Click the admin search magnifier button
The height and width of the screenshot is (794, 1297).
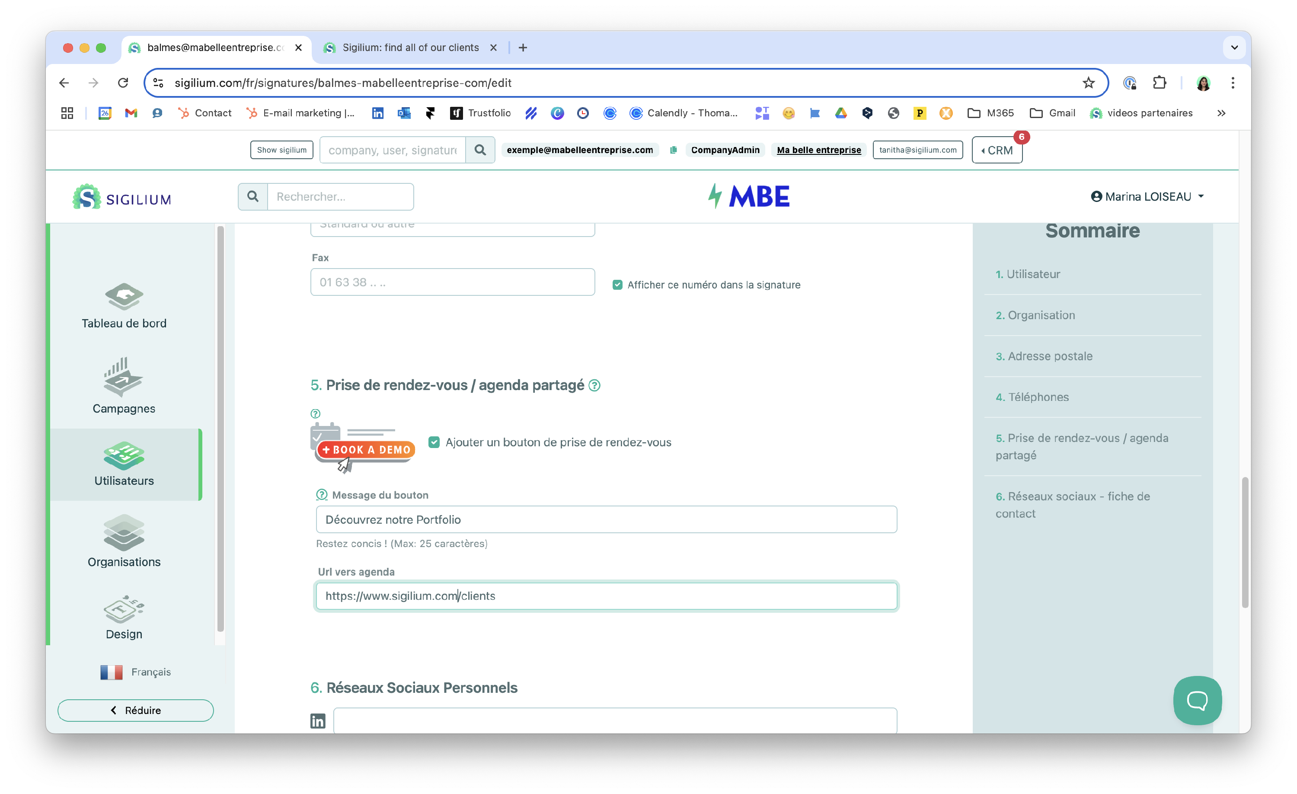[480, 150]
